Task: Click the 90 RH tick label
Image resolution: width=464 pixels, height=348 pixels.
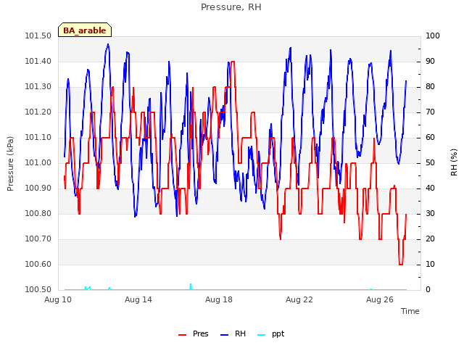Action: tap(430, 61)
